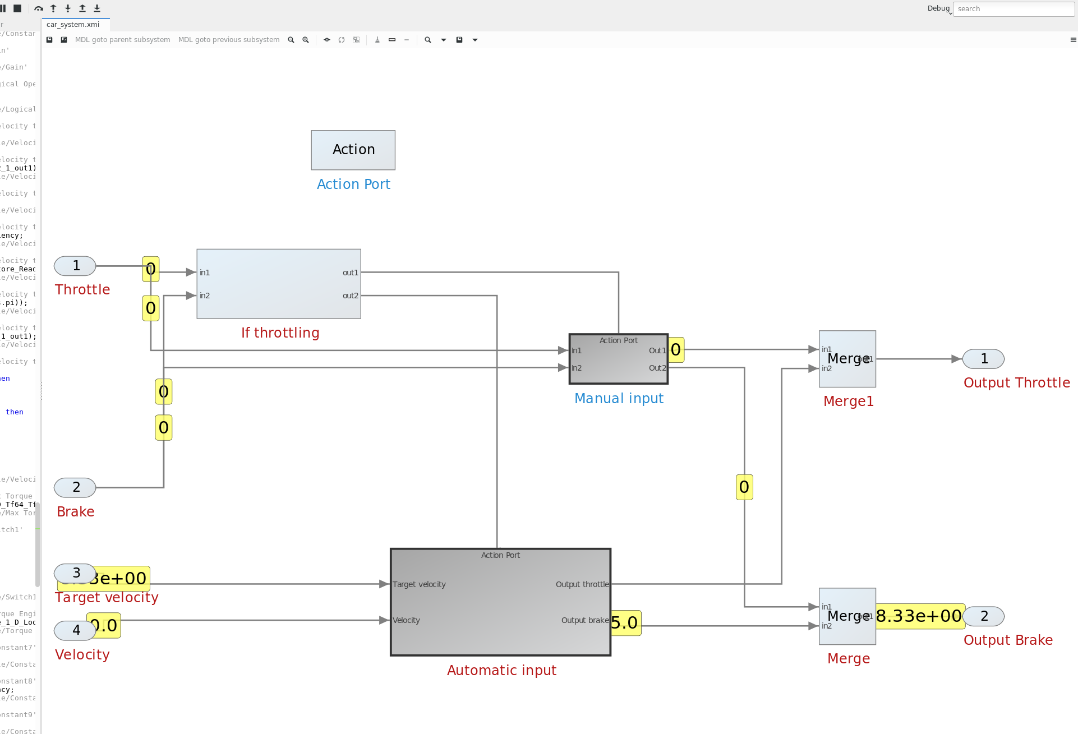
Task: Click the 'Output Throttle' label
Action: [1016, 382]
